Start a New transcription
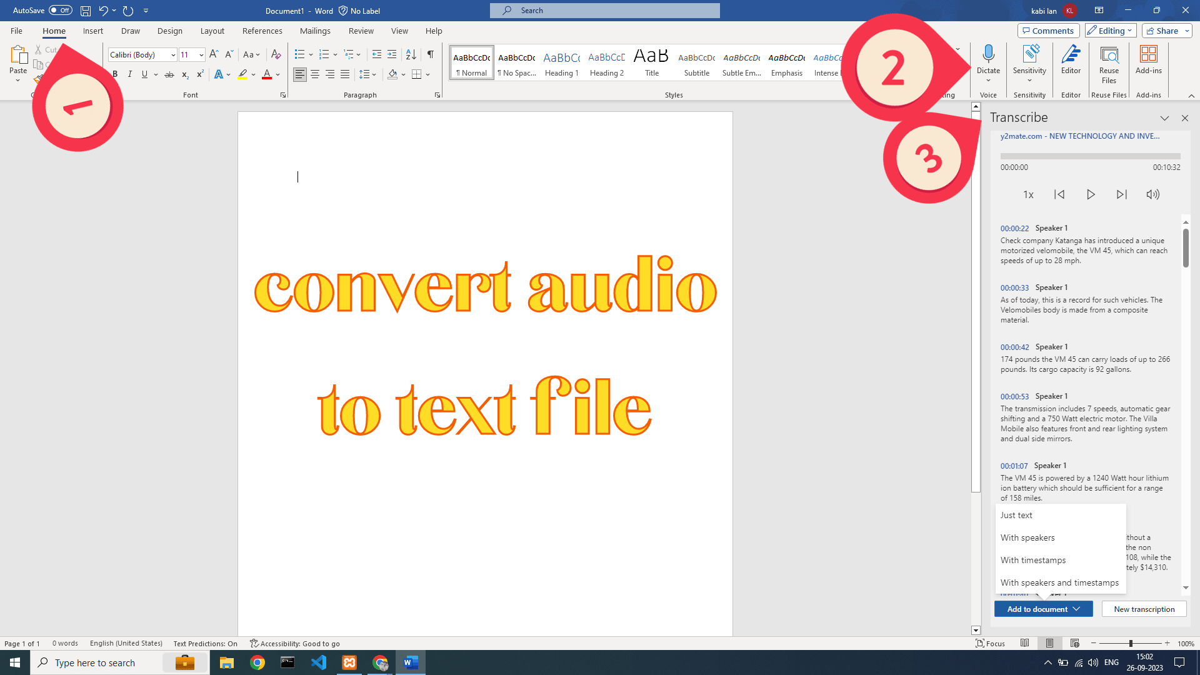This screenshot has width=1200, height=675. pos(1144,608)
